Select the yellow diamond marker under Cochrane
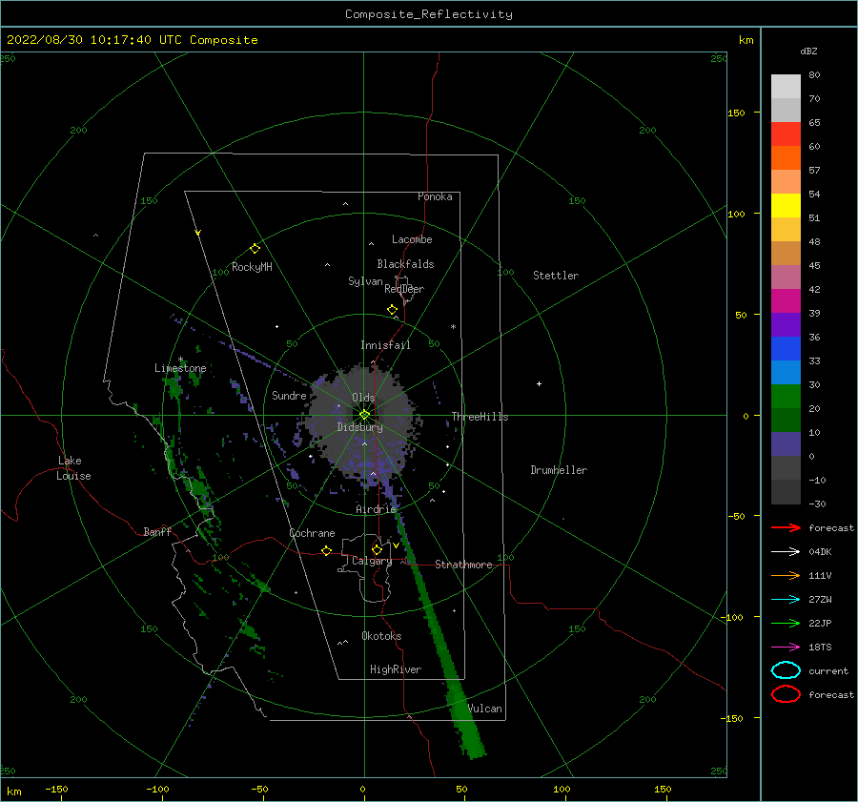This screenshot has width=858, height=802. [x=327, y=551]
